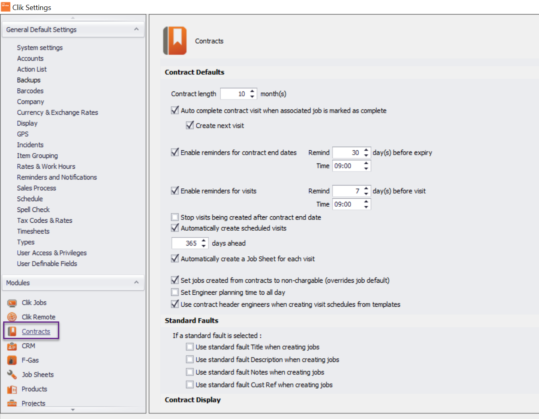Select the Spell Check settings entry

(x=33, y=209)
